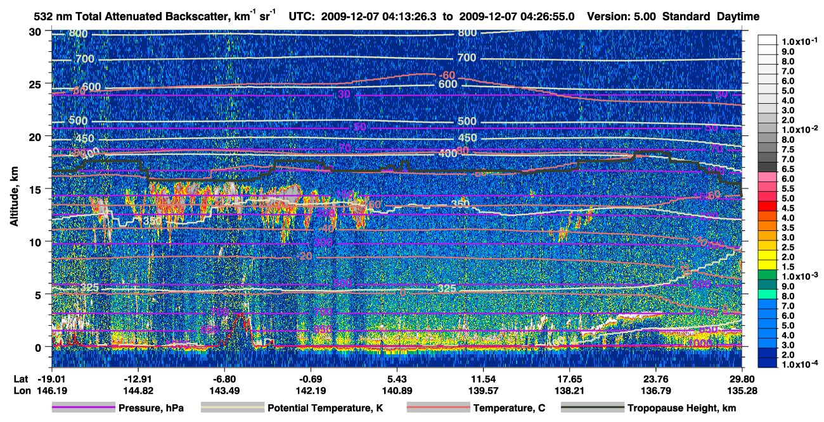
Task: Click the 'Potential Temperature, K' legend label
Action: tap(325, 408)
